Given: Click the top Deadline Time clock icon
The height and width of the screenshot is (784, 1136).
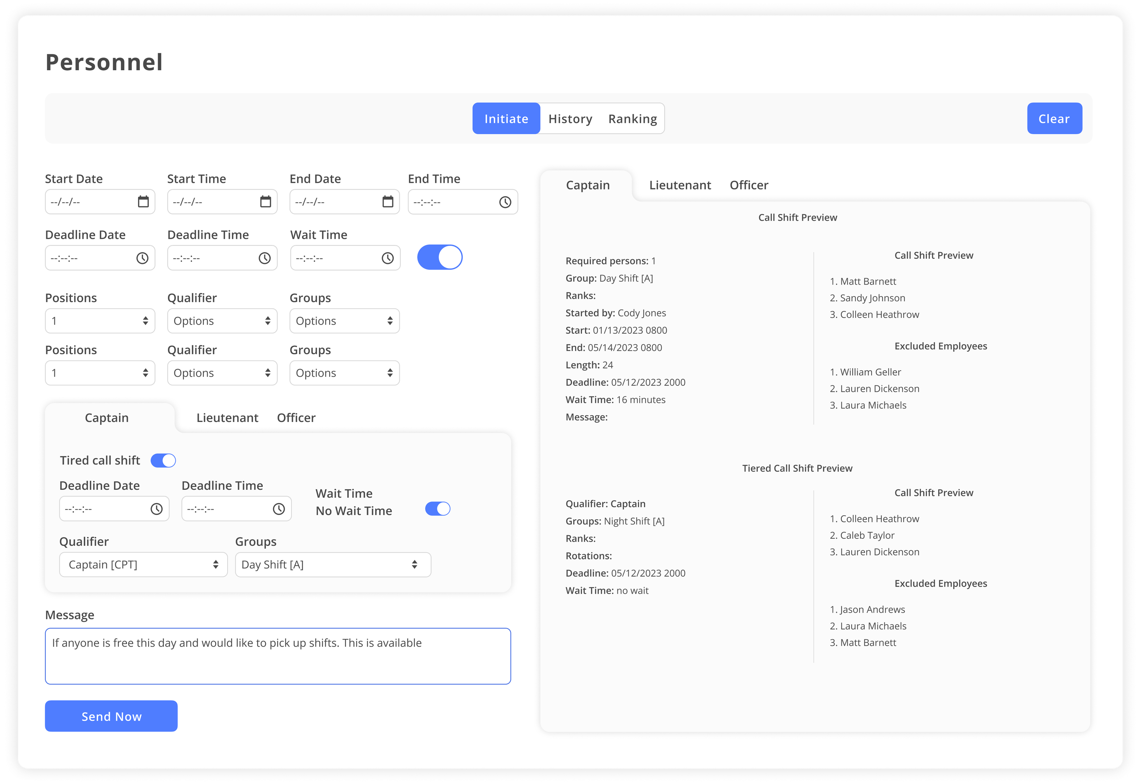Looking at the screenshot, I should click(x=264, y=258).
